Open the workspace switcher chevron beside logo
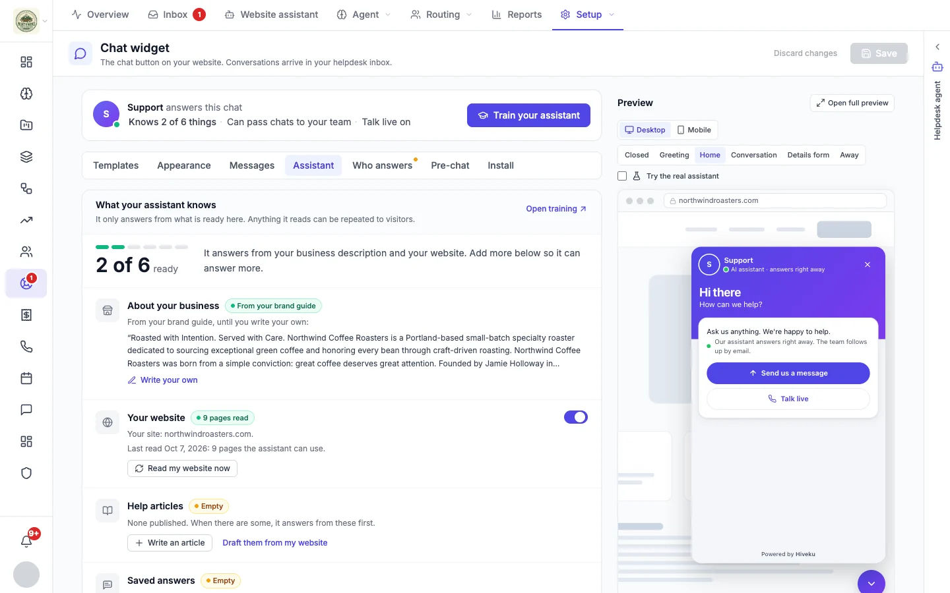Screen dimensions: 950x593 click(45, 21)
